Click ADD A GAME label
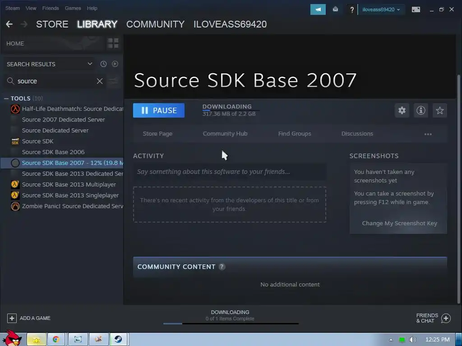This screenshot has height=346, width=462. pyautogui.click(x=35, y=318)
